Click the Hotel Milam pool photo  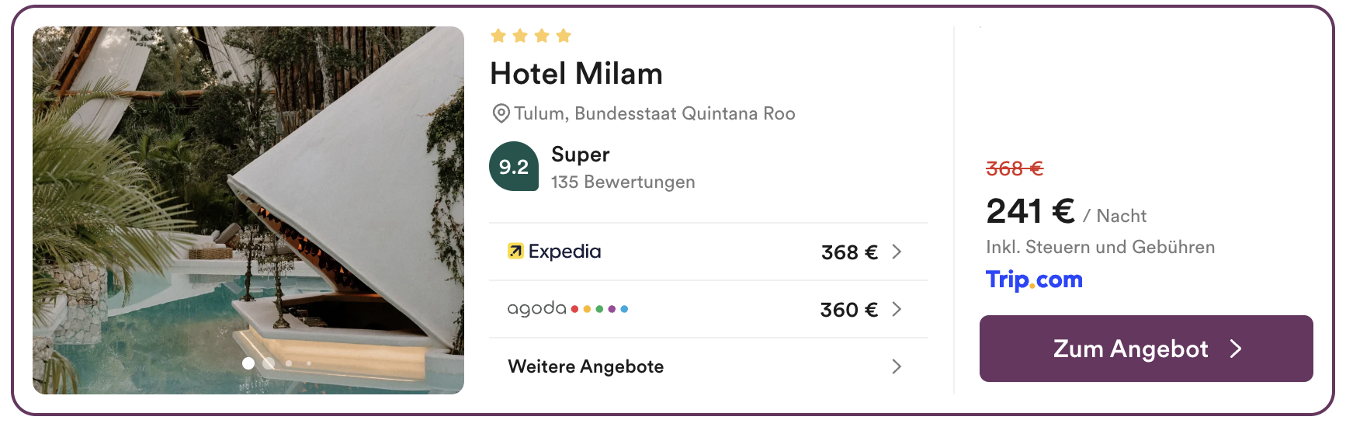click(x=248, y=210)
